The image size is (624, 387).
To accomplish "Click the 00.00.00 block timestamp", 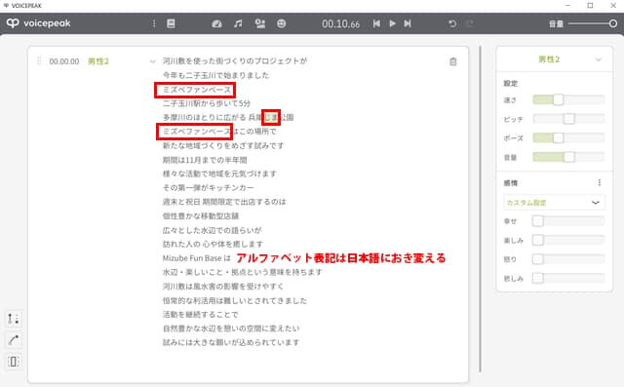I will [x=64, y=61].
